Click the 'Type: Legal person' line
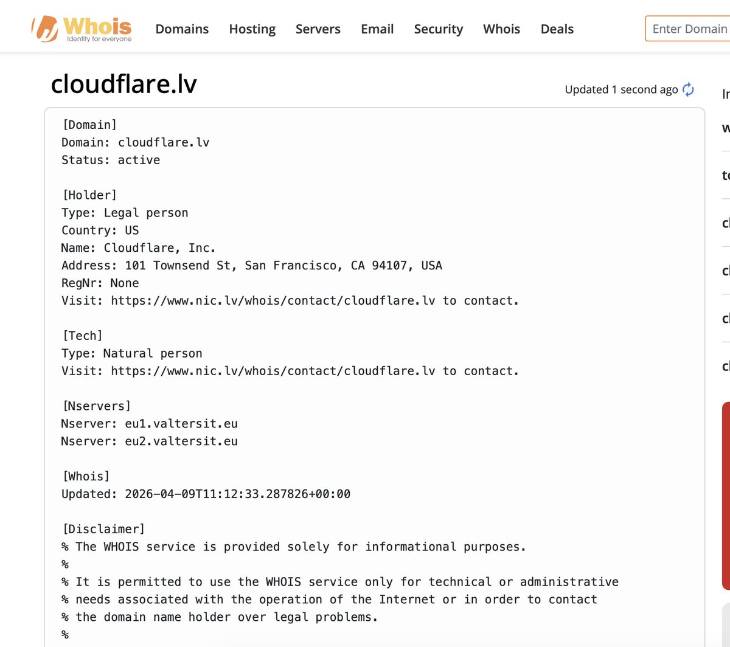 [125, 213]
